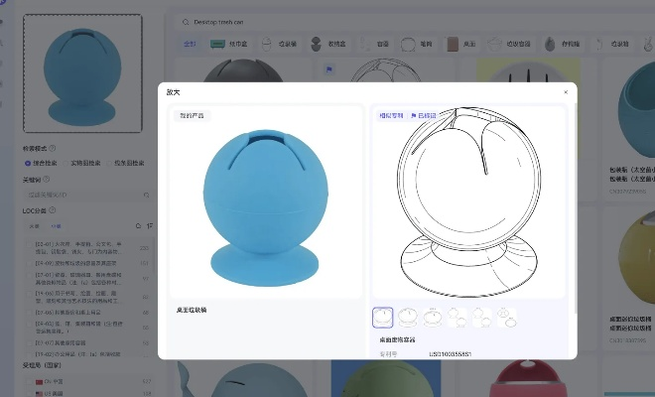Select the last patent drawing thumbnail
Image resolution: width=655 pixels, height=397 pixels.
click(x=506, y=317)
